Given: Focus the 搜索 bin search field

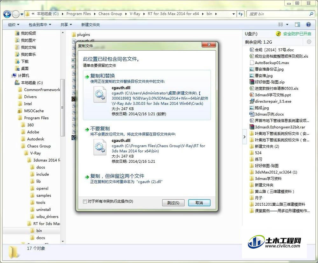Looking at the screenshot, I should [278, 14].
